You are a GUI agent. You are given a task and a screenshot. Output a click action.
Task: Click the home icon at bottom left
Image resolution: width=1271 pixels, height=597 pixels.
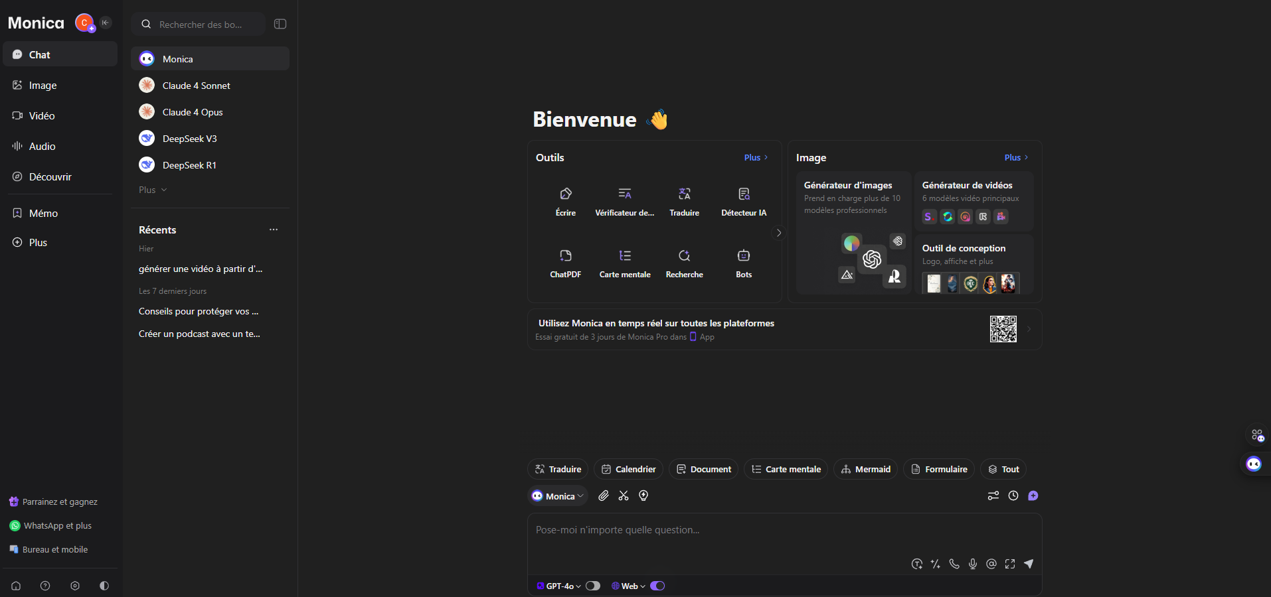[16, 586]
